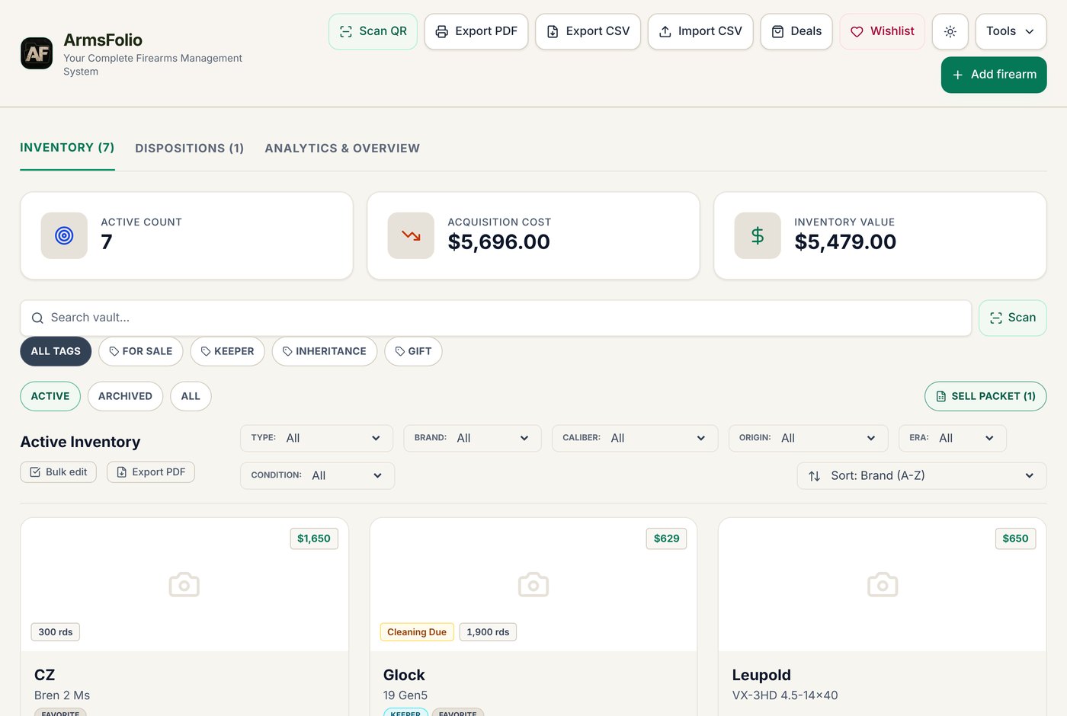Open Scan QR from the header
Screen dimensions: 1067x716
373,32
